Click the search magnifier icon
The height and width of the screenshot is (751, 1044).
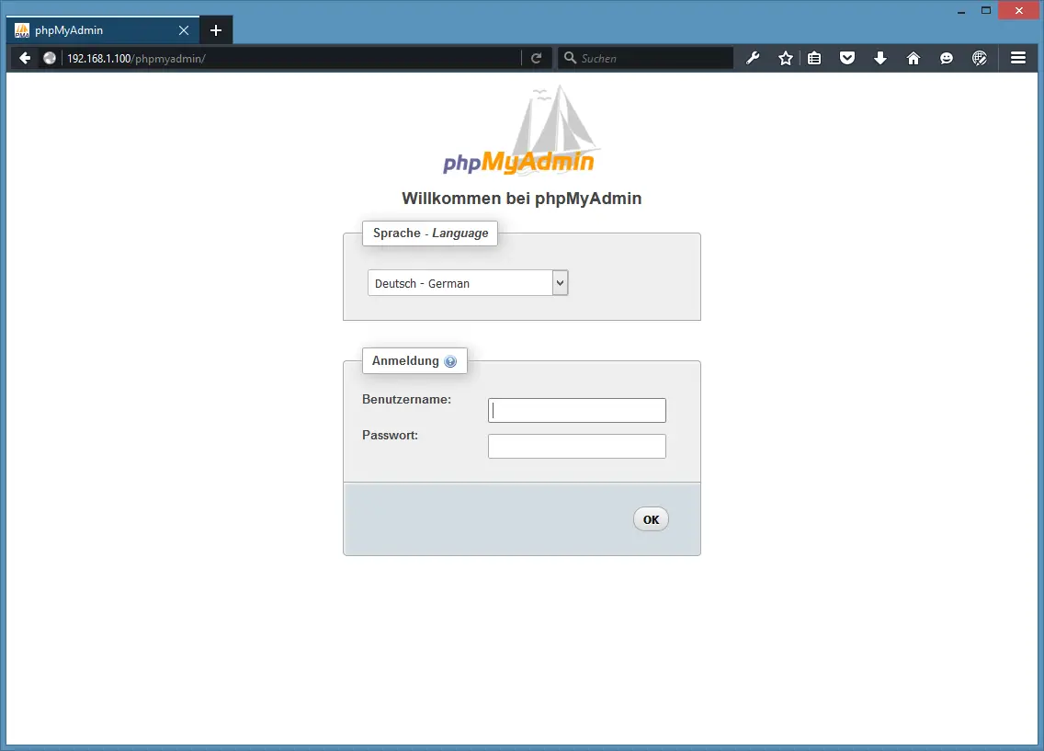pyautogui.click(x=570, y=58)
